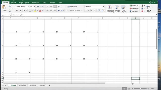Align text to the bottom
This screenshot has width=161, height=90.
point(55,7)
